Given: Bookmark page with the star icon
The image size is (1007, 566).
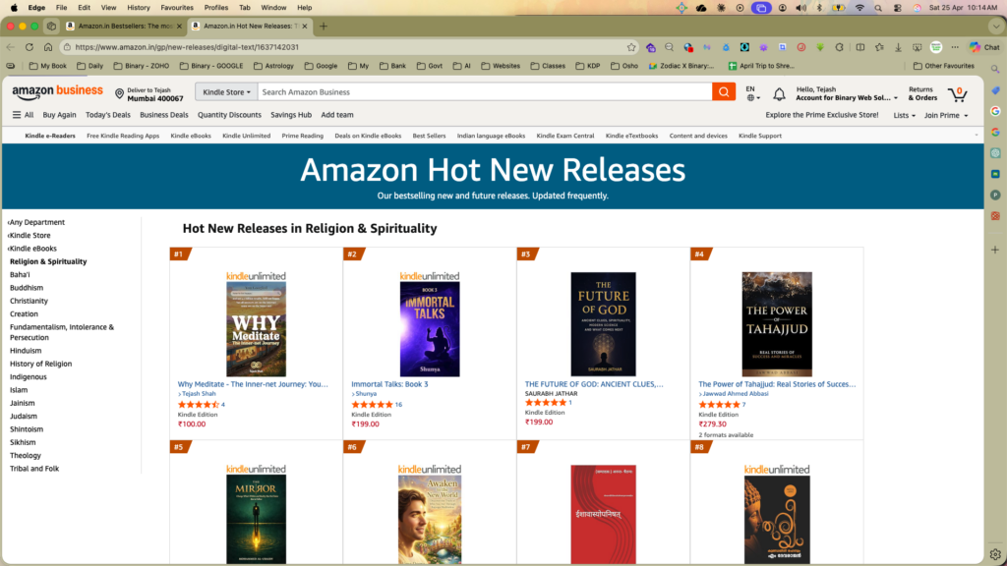Looking at the screenshot, I should click(631, 46).
